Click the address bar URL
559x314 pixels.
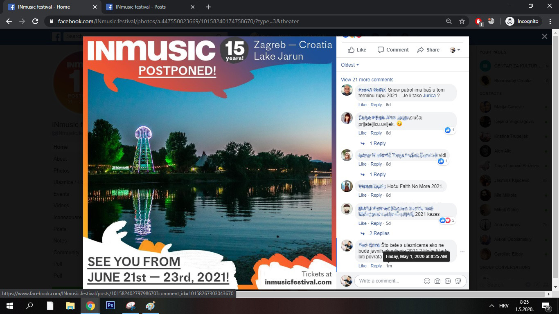178,21
